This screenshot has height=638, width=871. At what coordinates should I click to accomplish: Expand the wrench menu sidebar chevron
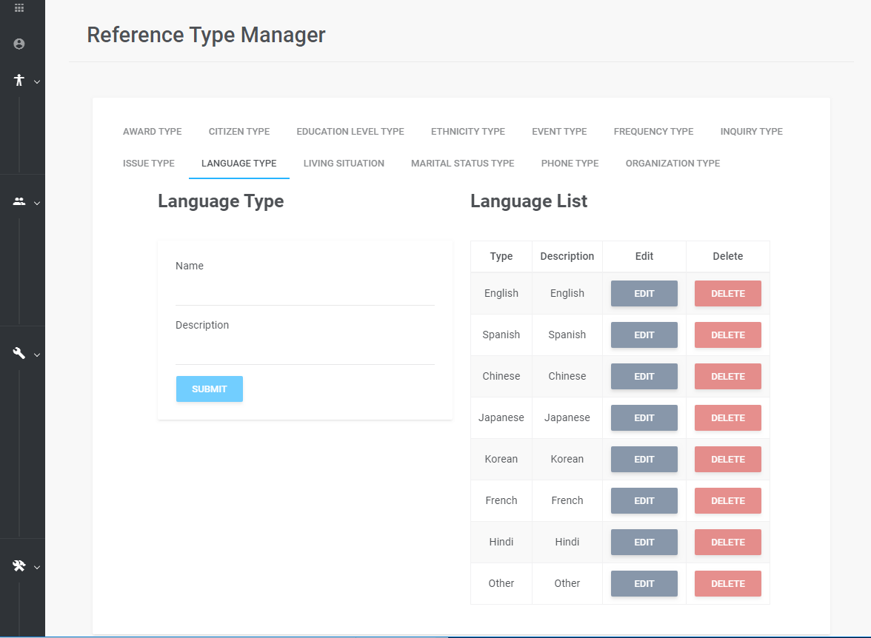pyautogui.click(x=37, y=355)
